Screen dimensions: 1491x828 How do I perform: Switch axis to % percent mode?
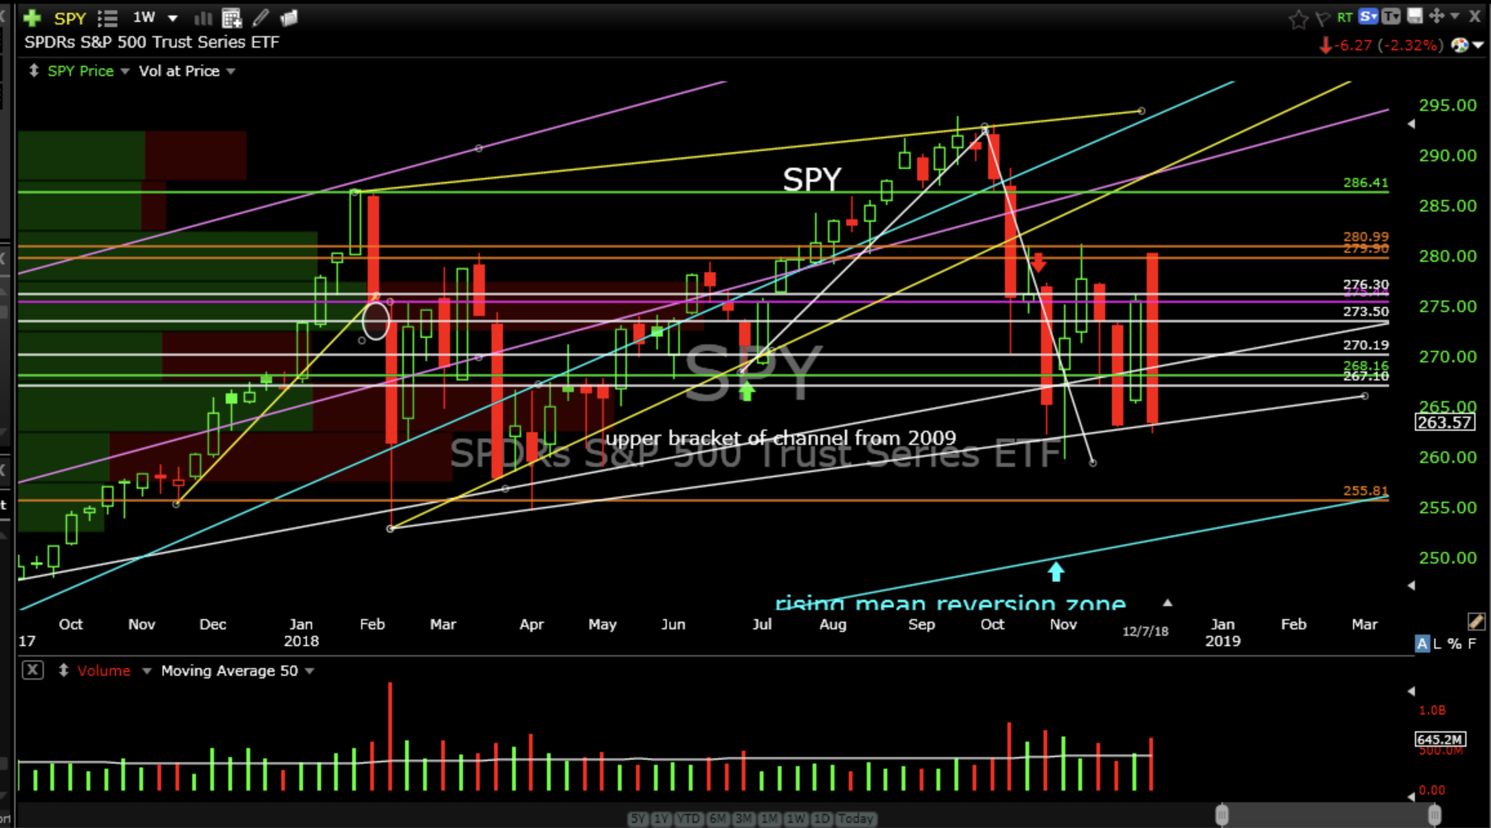(1454, 644)
